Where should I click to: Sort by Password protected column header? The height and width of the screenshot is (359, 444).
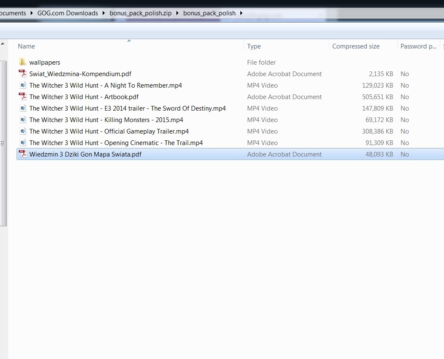coord(418,46)
